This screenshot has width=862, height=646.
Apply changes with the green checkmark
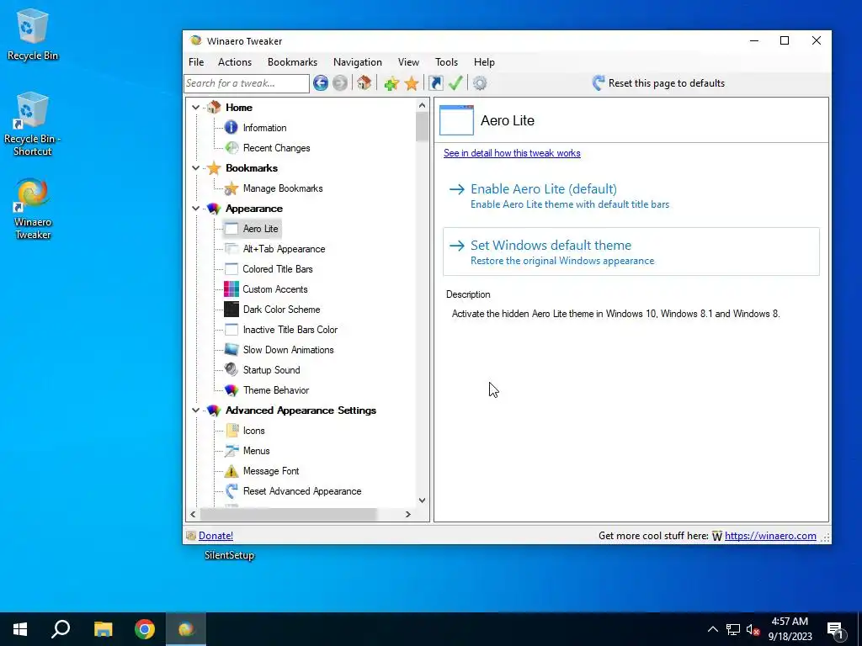pyautogui.click(x=455, y=83)
